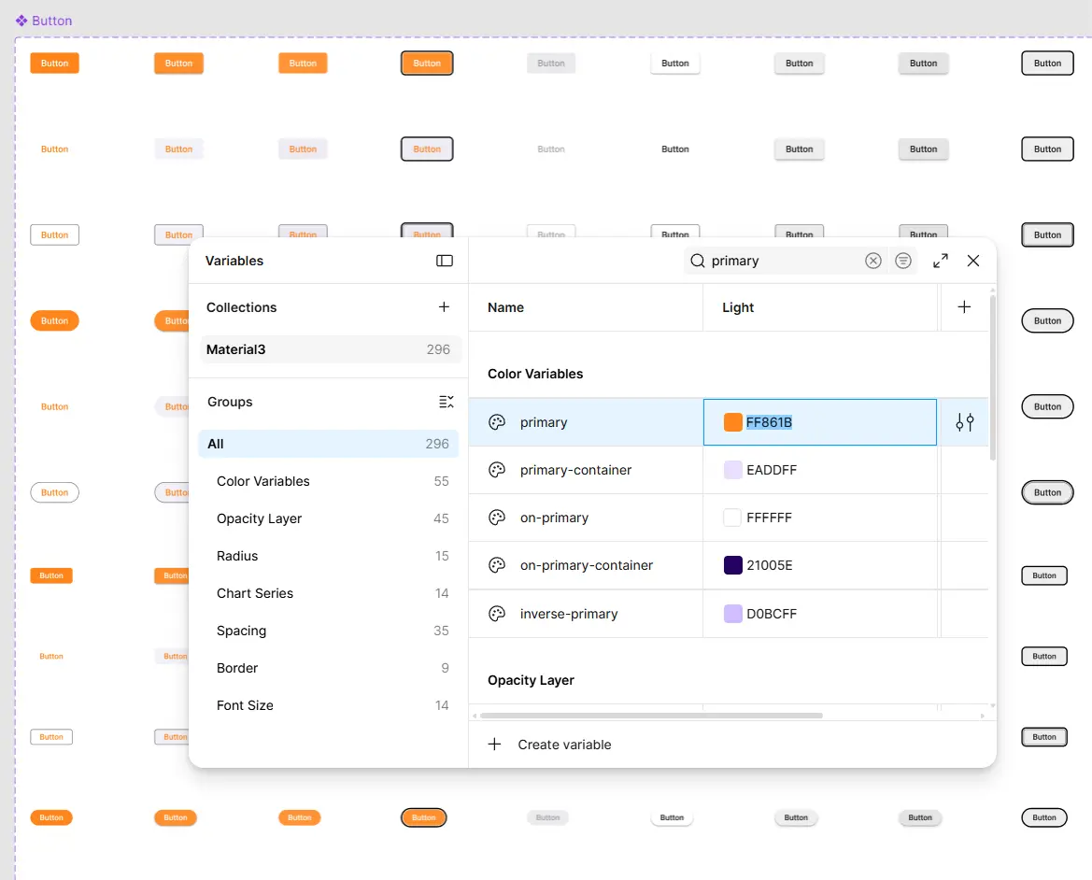The image size is (1092, 880).
Task: Select the on-primary variable name
Action: [x=554, y=518]
